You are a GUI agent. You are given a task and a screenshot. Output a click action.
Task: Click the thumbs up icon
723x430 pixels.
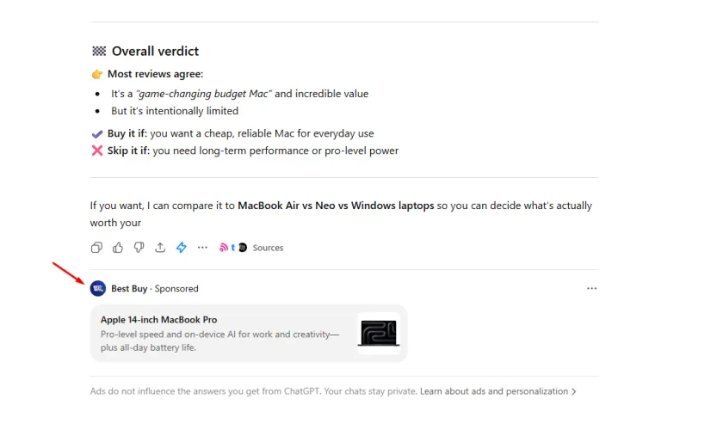click(x=118, y=248)
